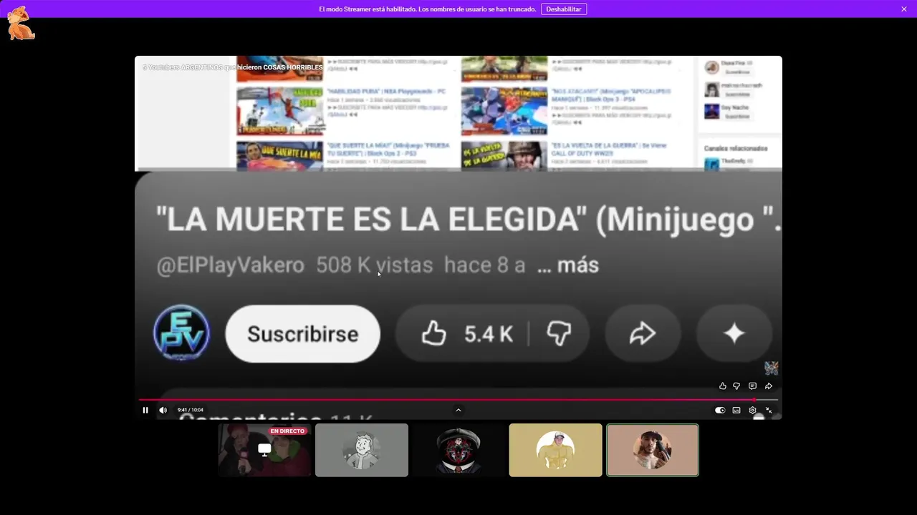Click the small thumbs-down icon above the controls
Screen dimensions: 917x515
(736, 386)
